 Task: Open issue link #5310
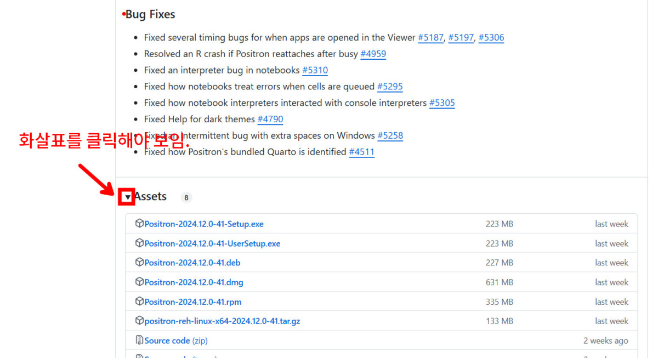point(315,70)
